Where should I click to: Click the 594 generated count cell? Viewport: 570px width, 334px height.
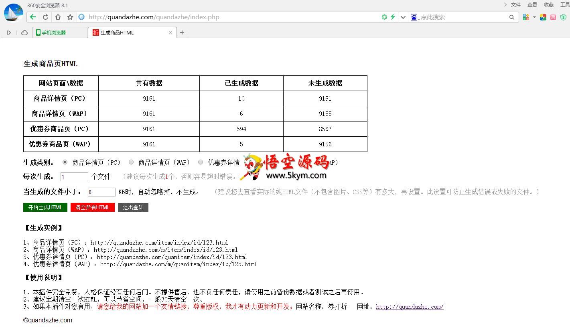[241, 129]
